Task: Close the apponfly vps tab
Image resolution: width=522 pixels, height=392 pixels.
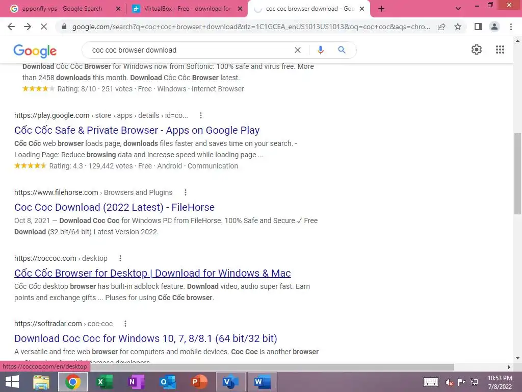Action: click(x=118, y=9)
